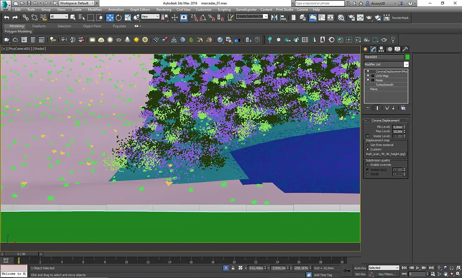Check the Enable override option
462x278 pixels.
tap(368, 165)
